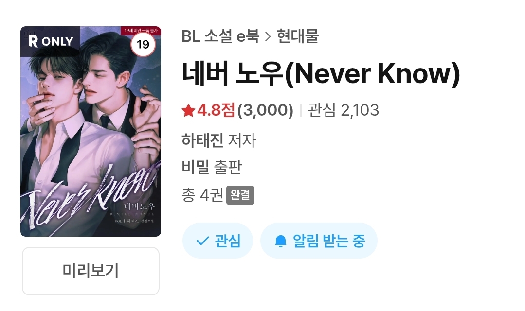The width and height of the screenshot is (525, 311).
Task: Open the Never Know cover thumbnail
Action: pos(91,131)
